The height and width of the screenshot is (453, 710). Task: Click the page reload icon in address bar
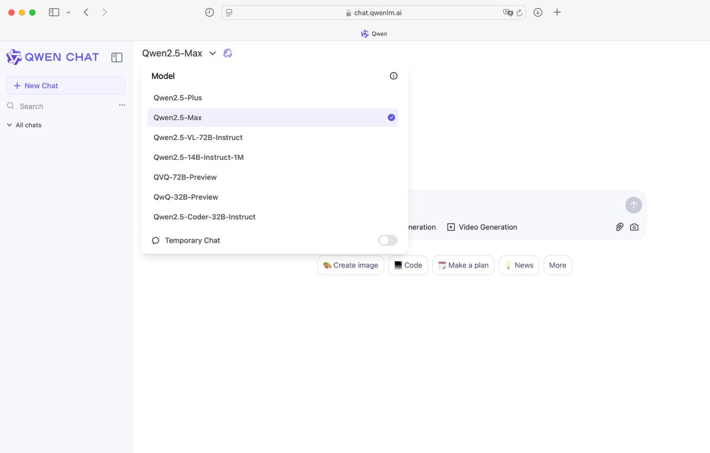point(520,13)
